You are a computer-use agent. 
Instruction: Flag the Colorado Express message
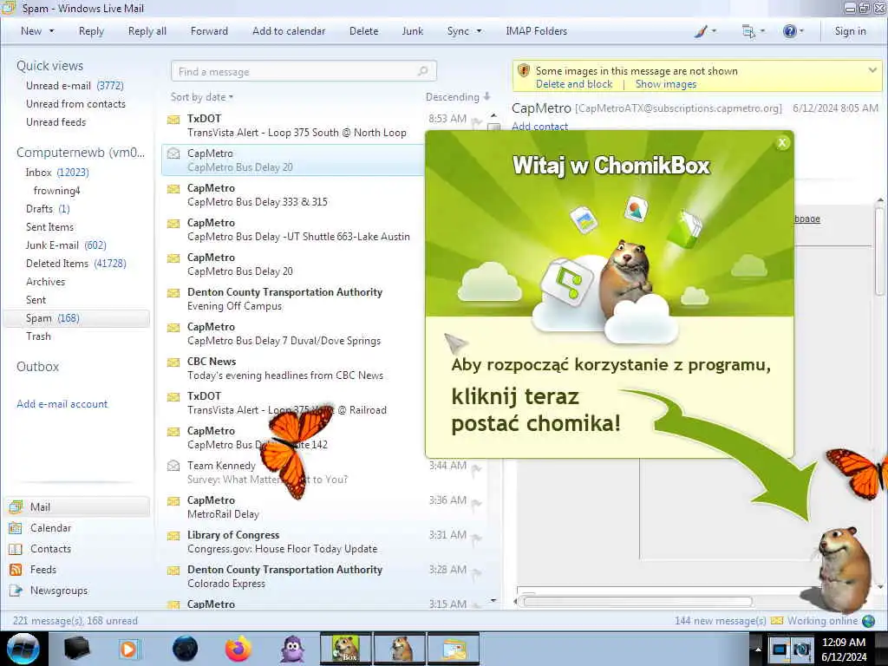pos(476,572)
